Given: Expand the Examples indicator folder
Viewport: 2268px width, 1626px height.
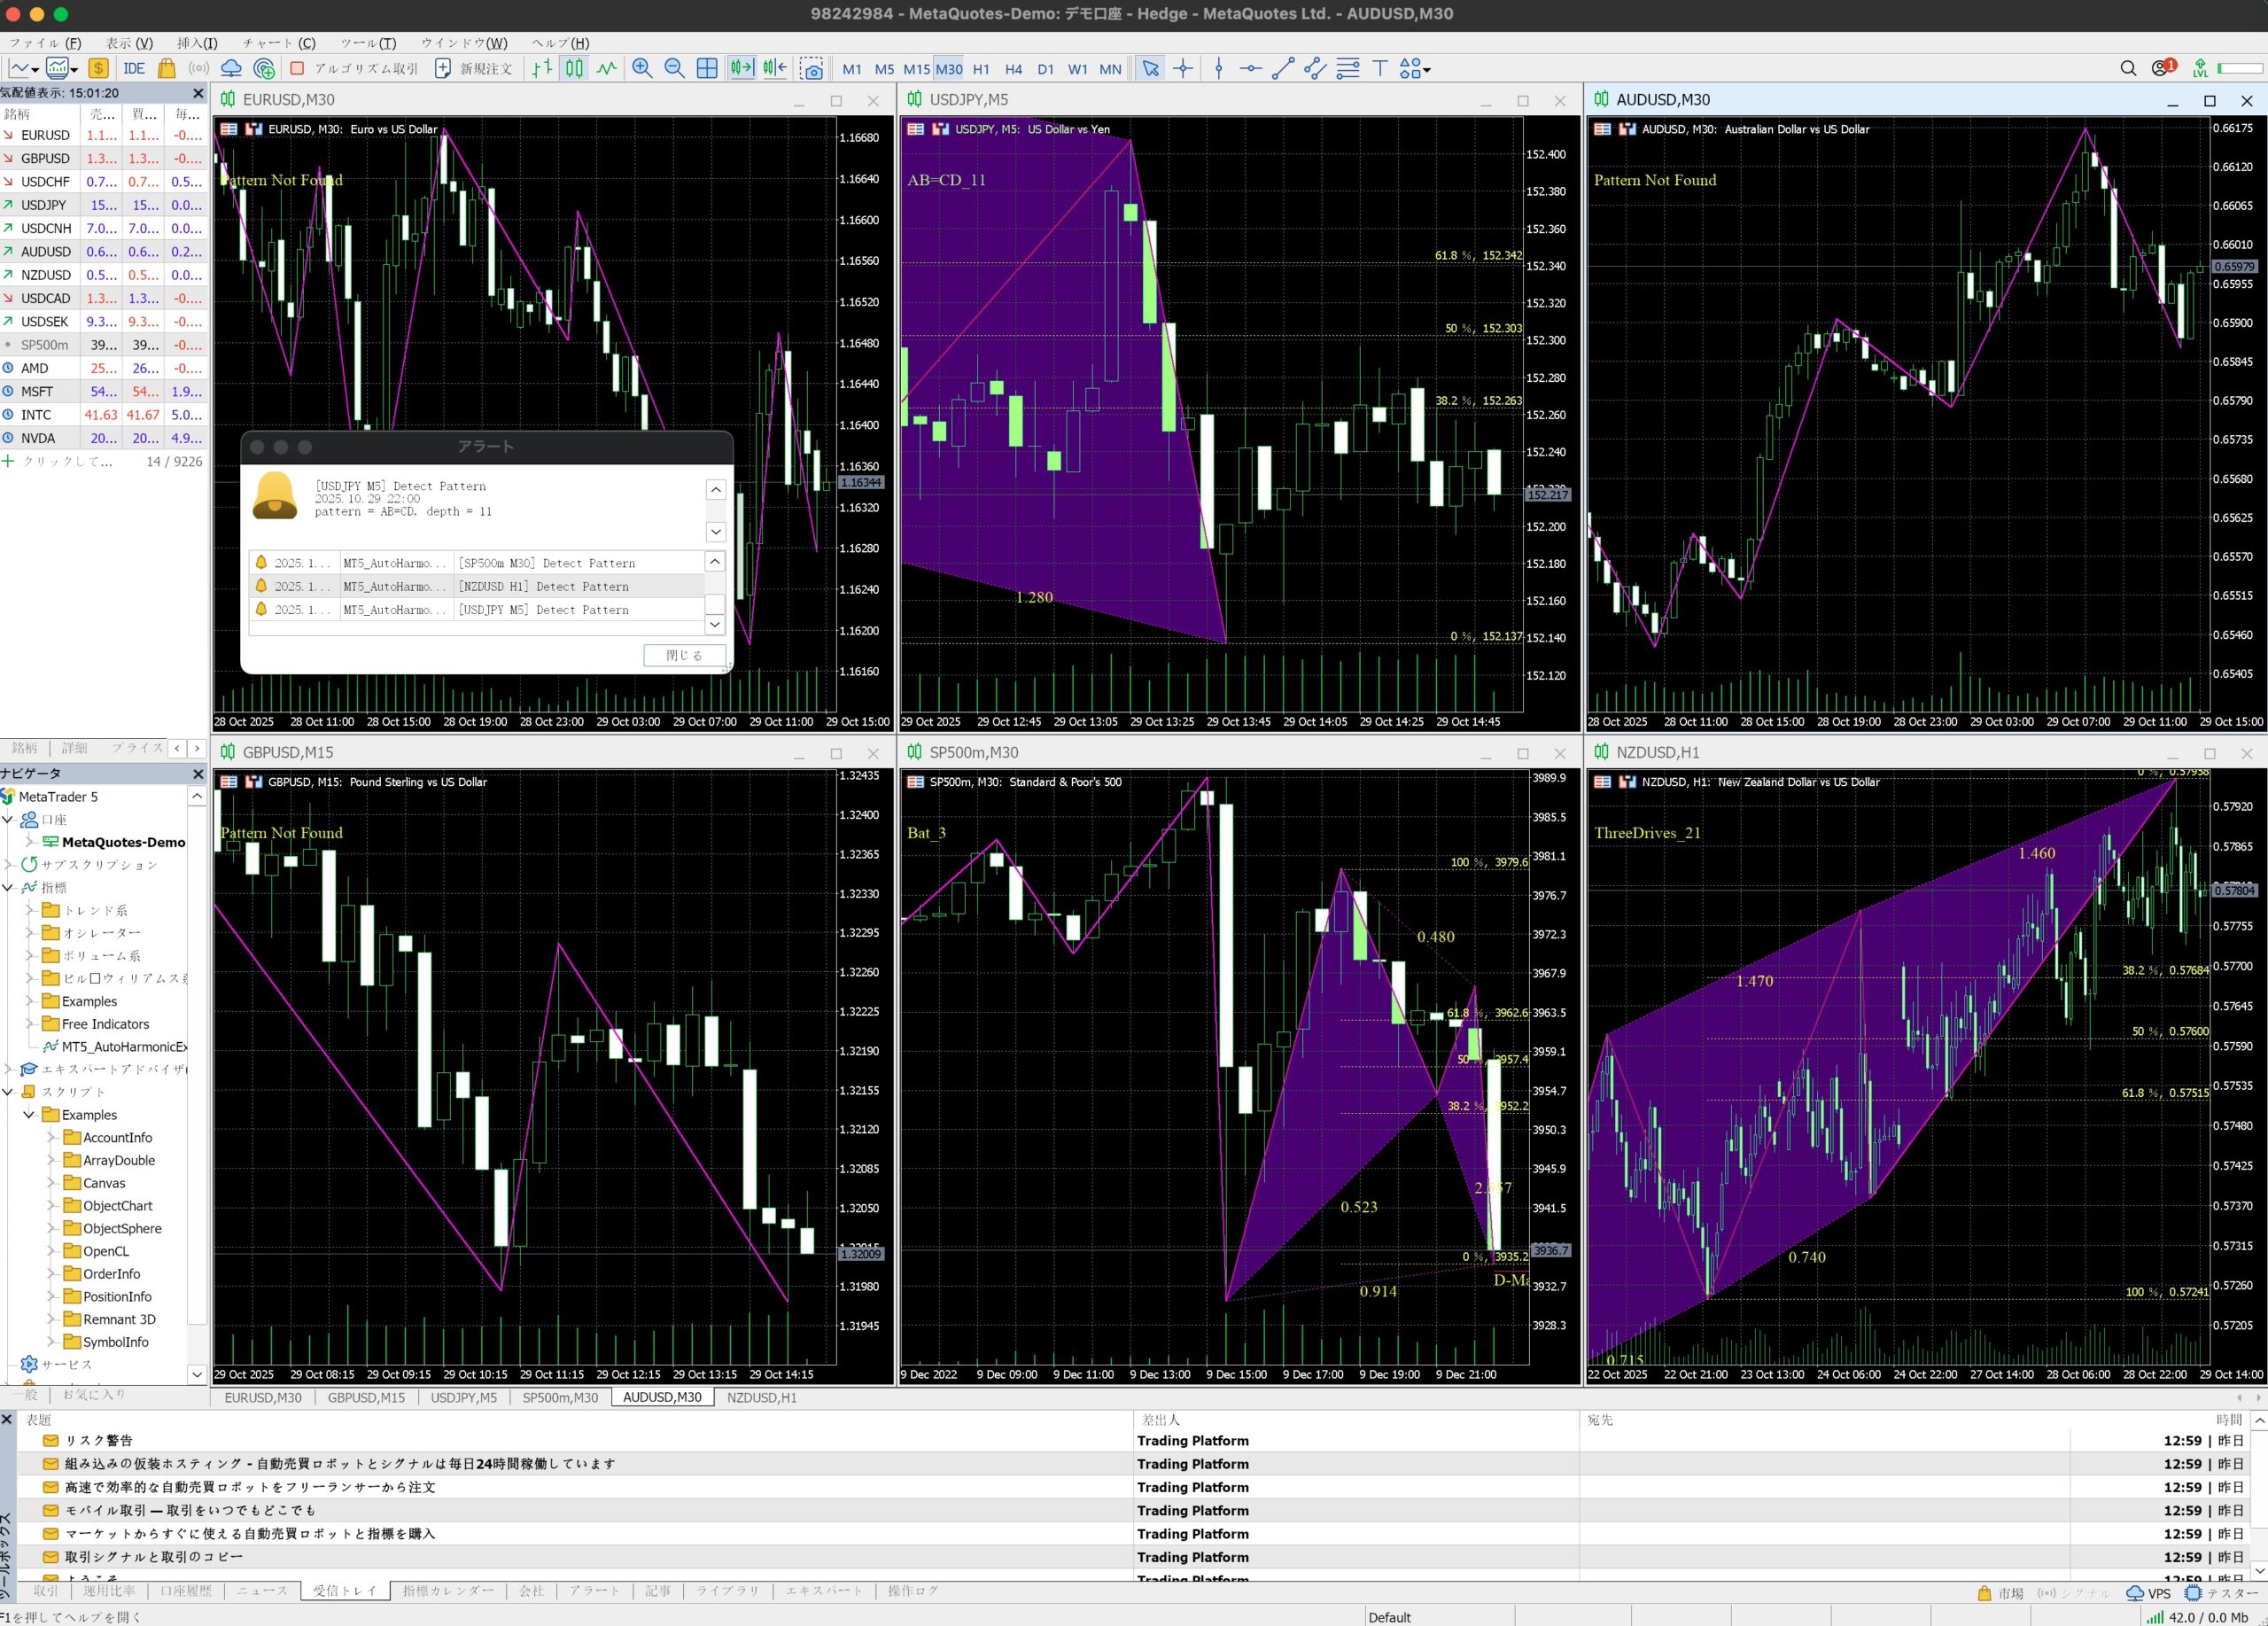Looking at the screenshot, I should [x=30, y=1001].
